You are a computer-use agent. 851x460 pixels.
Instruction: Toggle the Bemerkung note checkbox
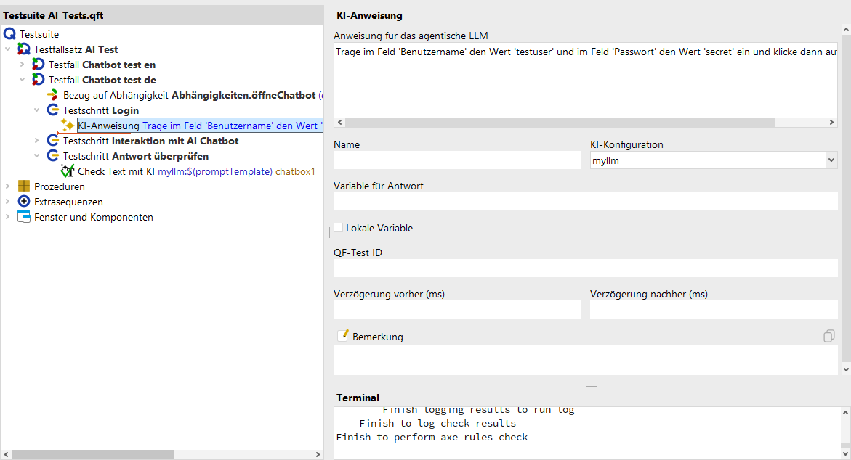point(342,336)
